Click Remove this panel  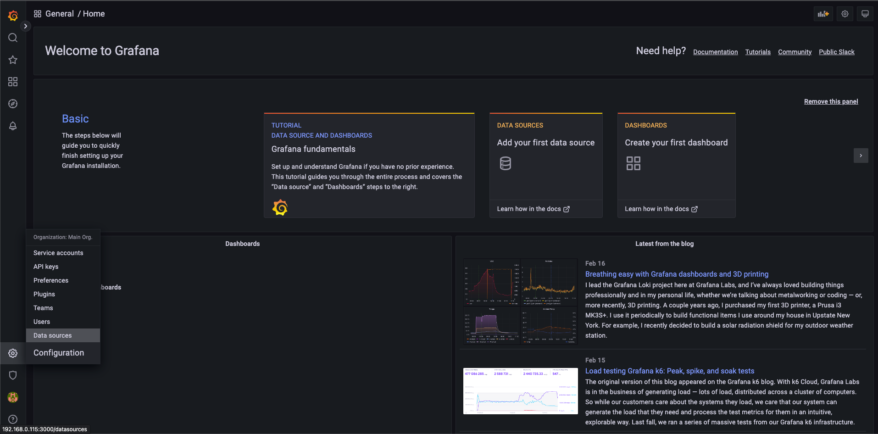point(831,101)
